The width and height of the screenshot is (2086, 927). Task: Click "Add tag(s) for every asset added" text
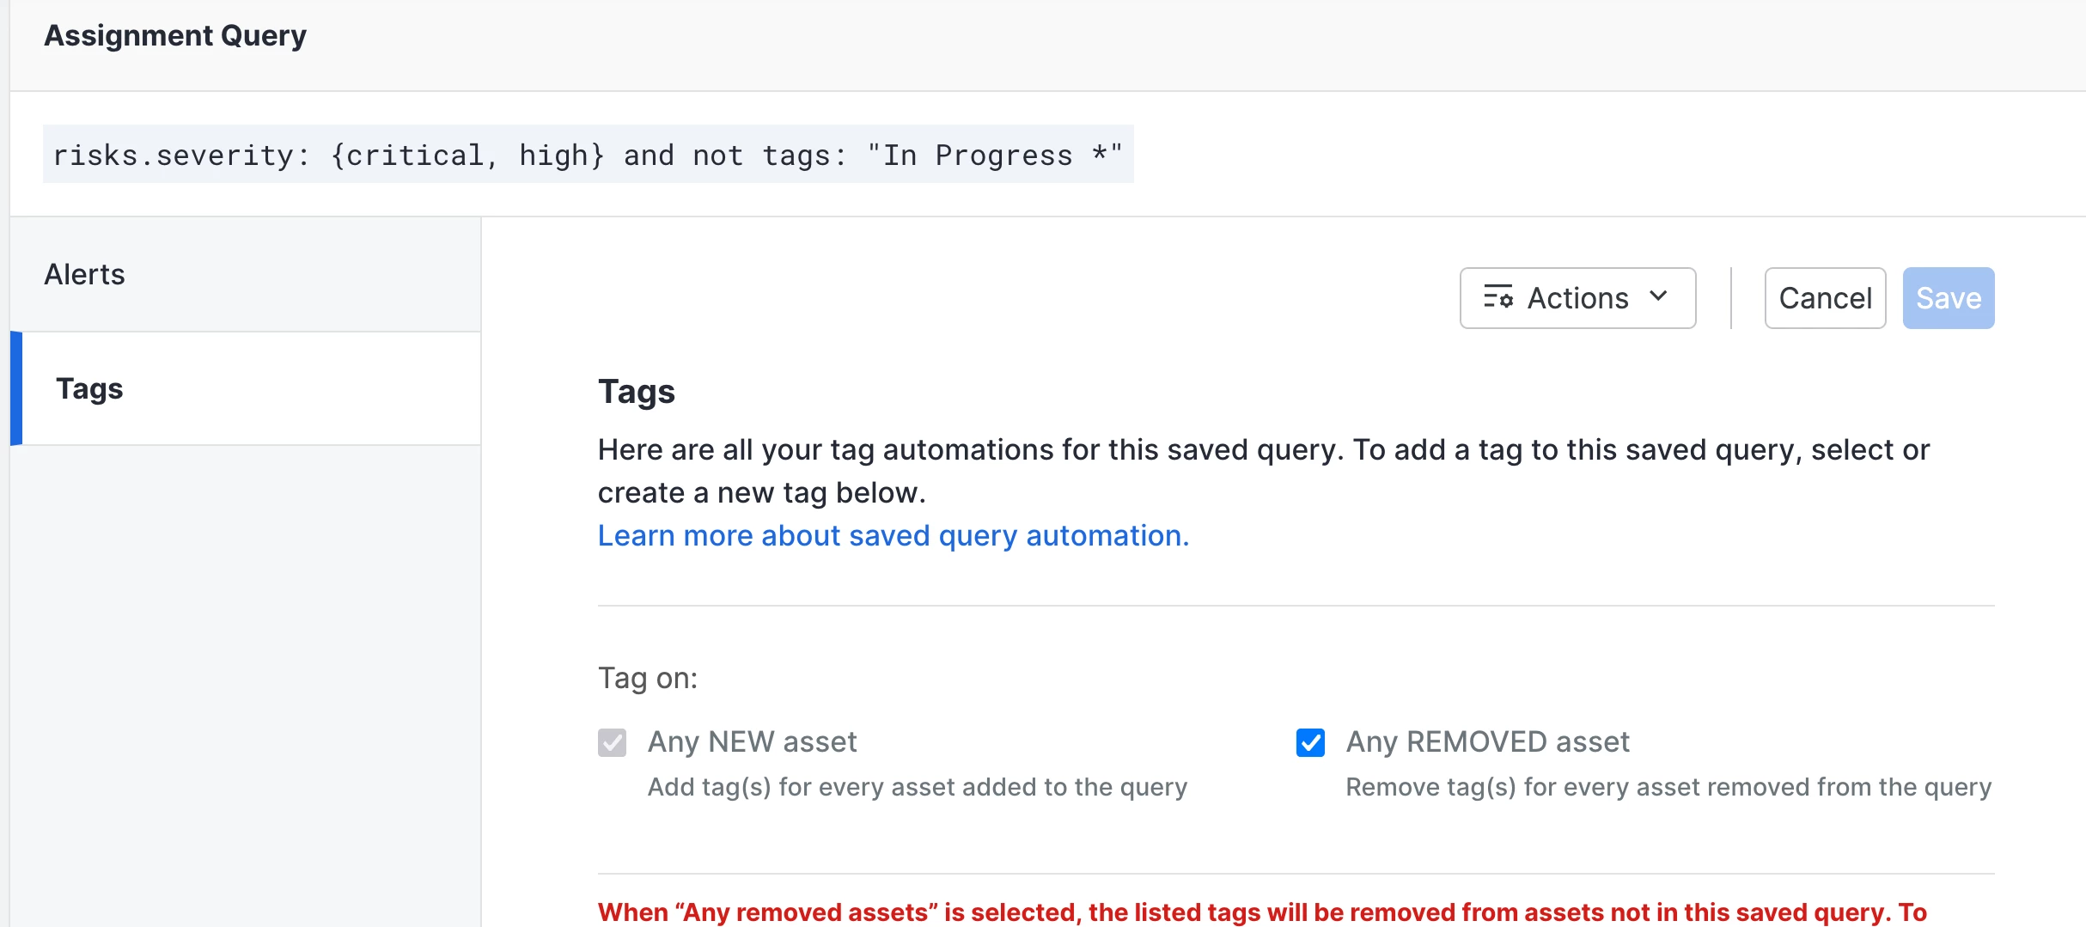[x=917, y=786]
